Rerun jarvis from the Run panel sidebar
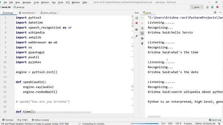The height and width of the screenshot is (125, 223). pos(137,18)
